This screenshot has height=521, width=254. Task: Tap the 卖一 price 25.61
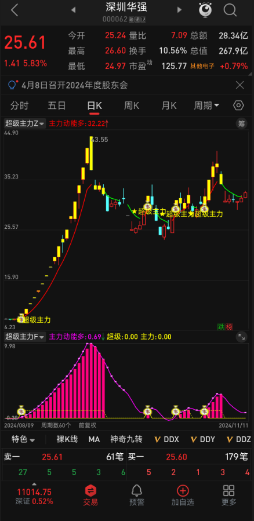click(x=52, y=457)
